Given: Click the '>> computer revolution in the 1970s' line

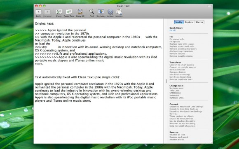Looking at the screenshot, I should pyautogui.click(x=62, y=34).
